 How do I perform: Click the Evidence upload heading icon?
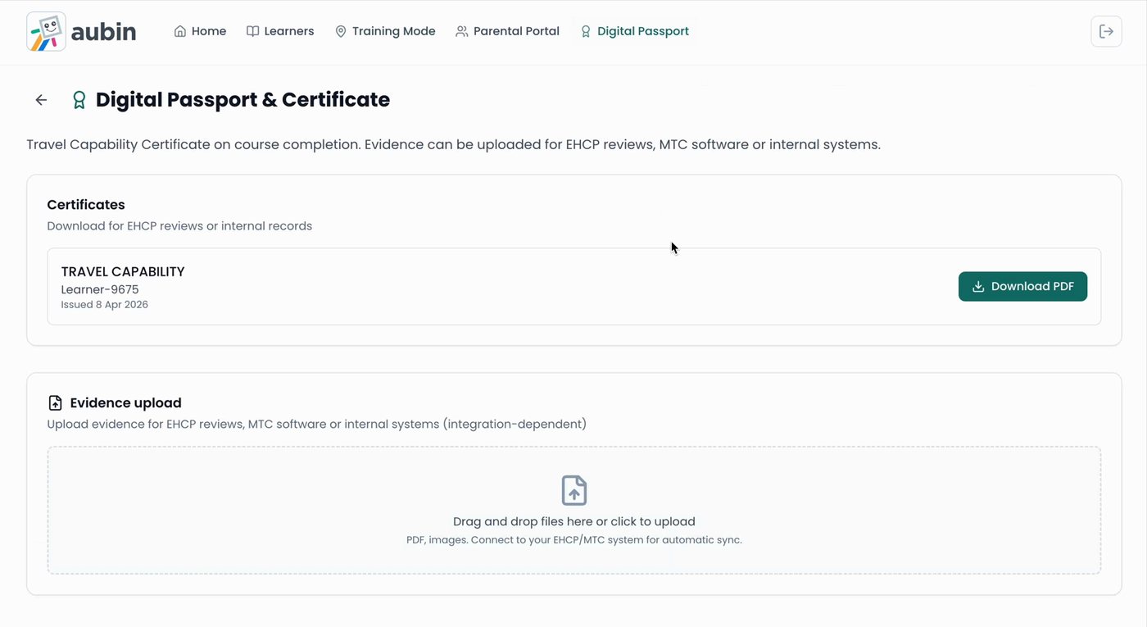55,402
